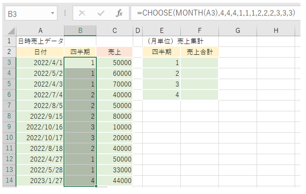The width and height of the screenshot is (306, 194).
Task: Click the formula bar options dots handle
Action: point(65,13)
